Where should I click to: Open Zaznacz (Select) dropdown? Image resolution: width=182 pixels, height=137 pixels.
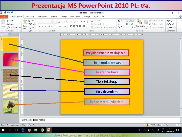pos(171,28)
